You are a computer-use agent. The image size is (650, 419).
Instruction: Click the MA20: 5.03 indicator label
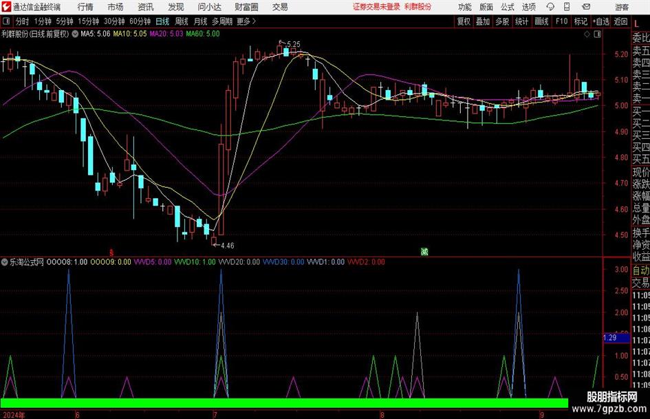[166, 34]
